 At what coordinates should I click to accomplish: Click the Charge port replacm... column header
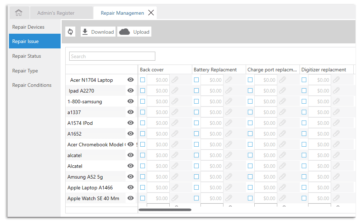click(x=273, y=70)
